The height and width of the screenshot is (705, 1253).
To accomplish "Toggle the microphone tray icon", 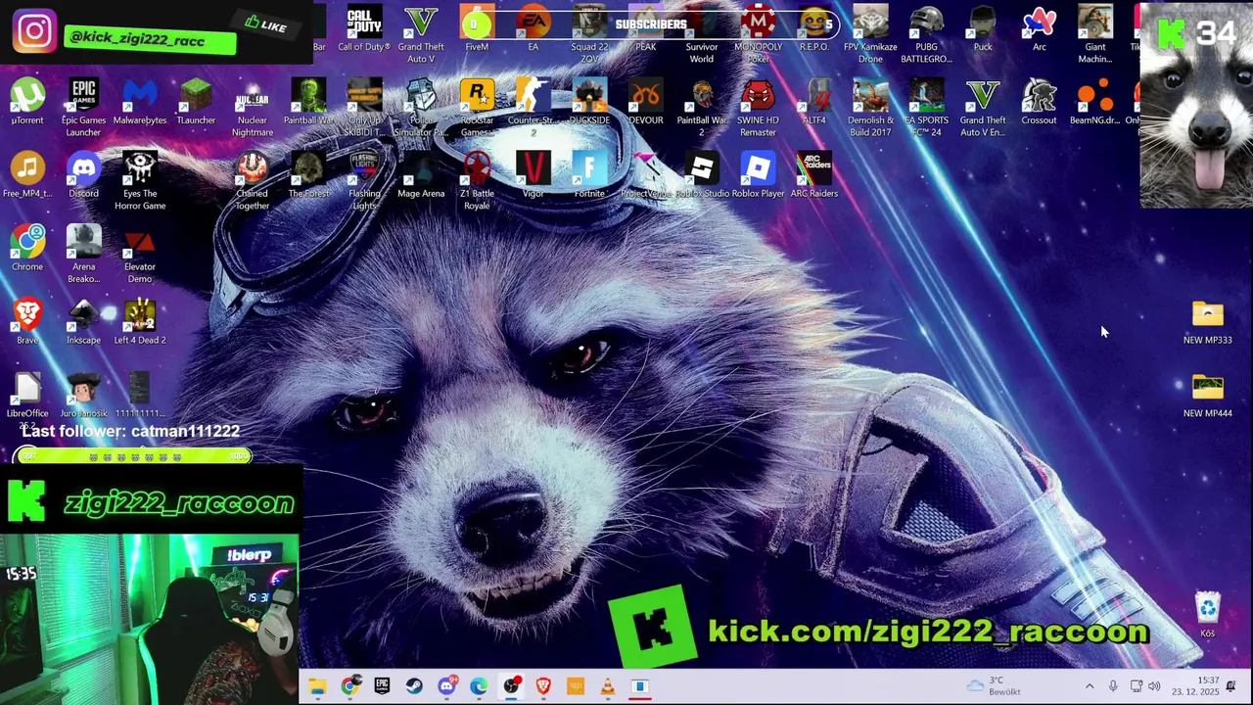I will click(1113, 686).
